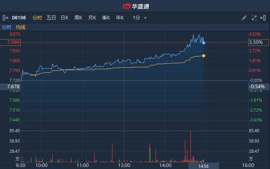This screenshot has height=169, width=270.
Task: Switch to the 分时 intraday tab
Action: pyautogui.click(x=37, y=18)
